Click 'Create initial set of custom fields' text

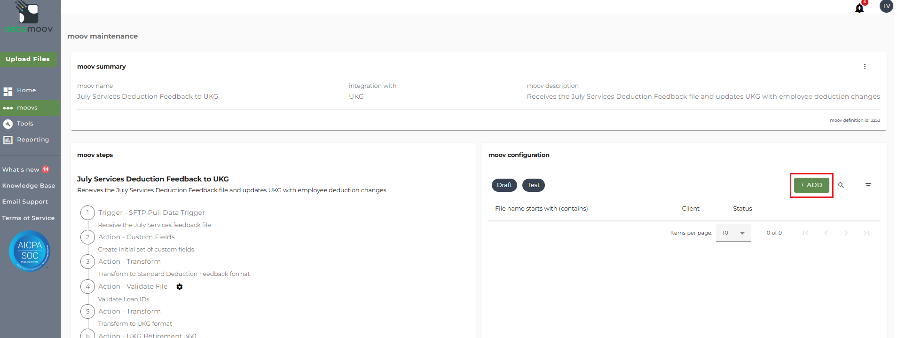point(146,250)
